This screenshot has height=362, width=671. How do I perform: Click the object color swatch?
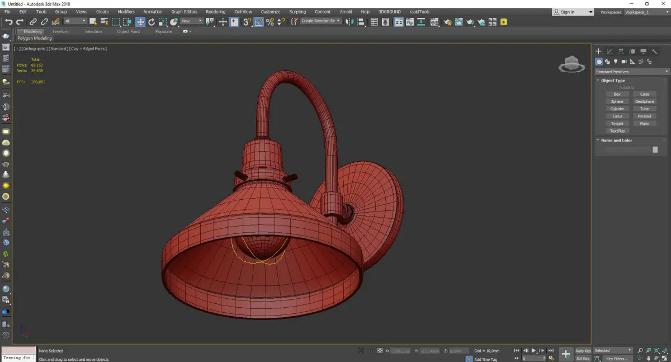click(x=655, y=150)
